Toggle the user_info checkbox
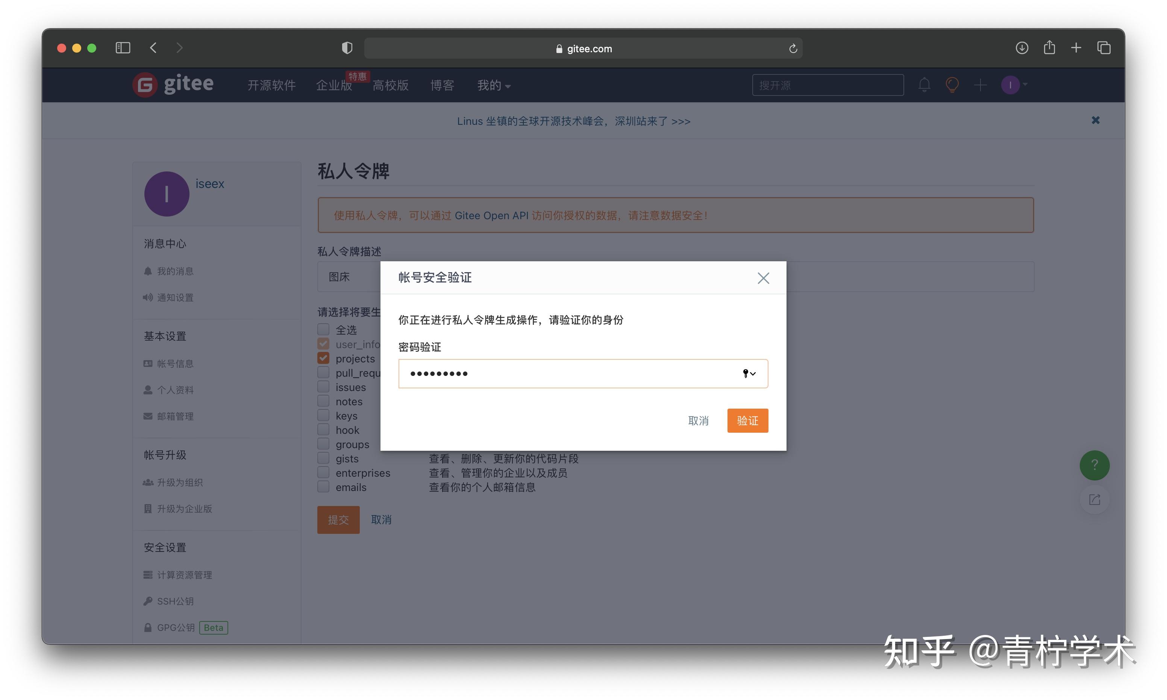Image resolution: width=1167 pixels, height=700 pixels. point(323,343)
